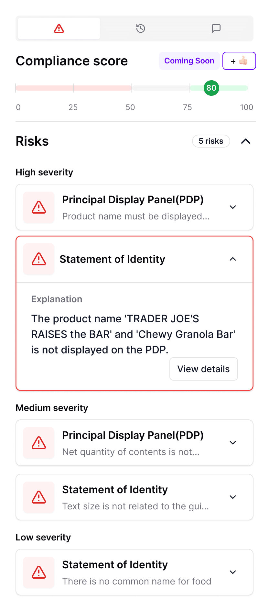This screenshot has height=611, width=269.
Task: Click warning icon on expanded Statement of Identity
Action: 39,259
